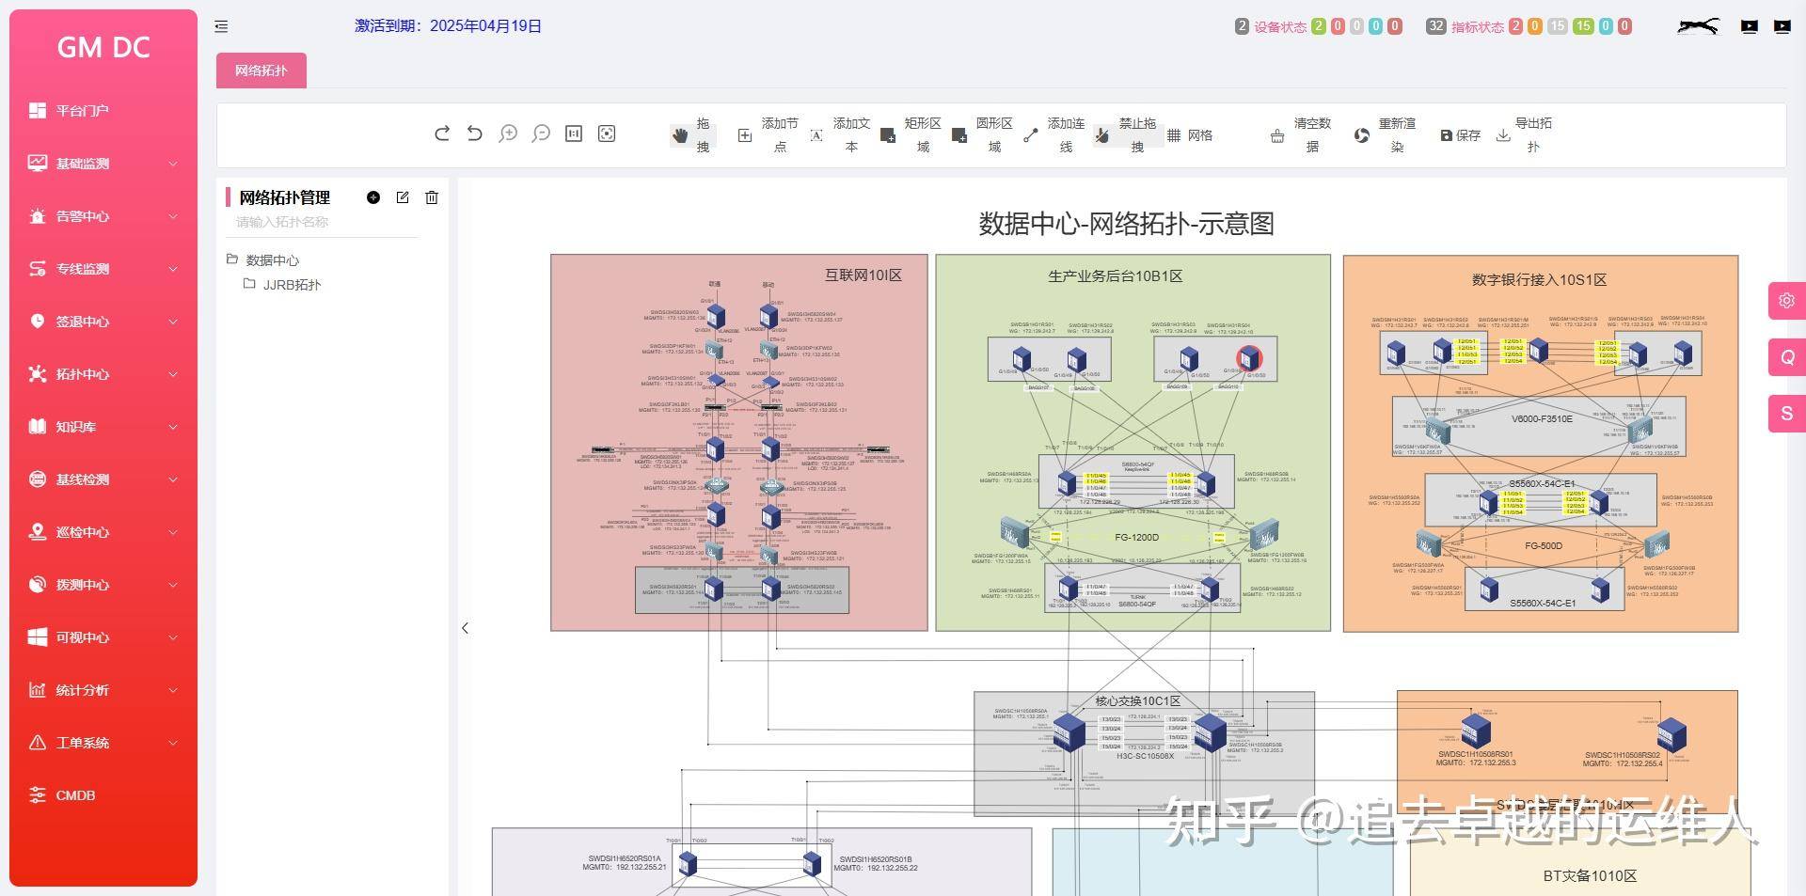
Task: Click the green 15 indicator status badge
Action: (x=1584, y=26)
